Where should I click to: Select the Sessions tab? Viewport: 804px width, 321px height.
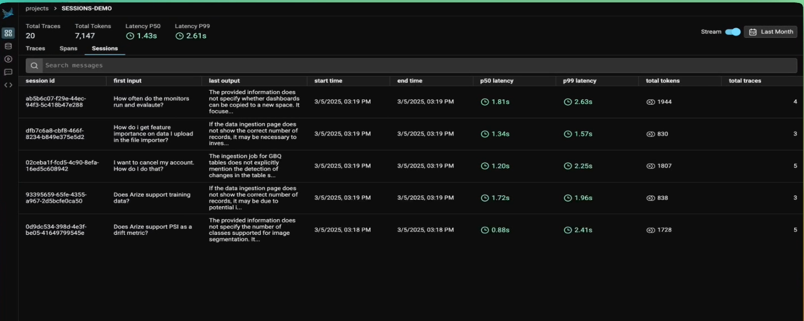[x=105, y=48]
